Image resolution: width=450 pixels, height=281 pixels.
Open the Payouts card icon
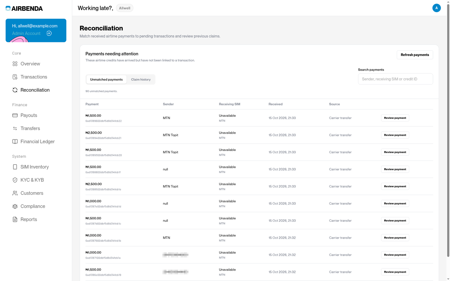(15, 115)
